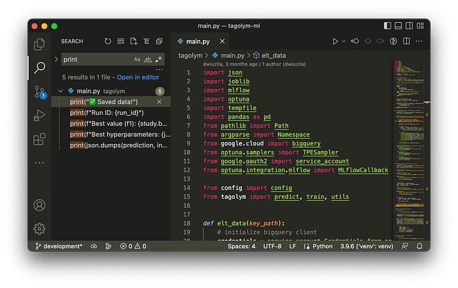Close the main.py editor tab
Viewport: 458px width, 288px height.
coord(222,41)
